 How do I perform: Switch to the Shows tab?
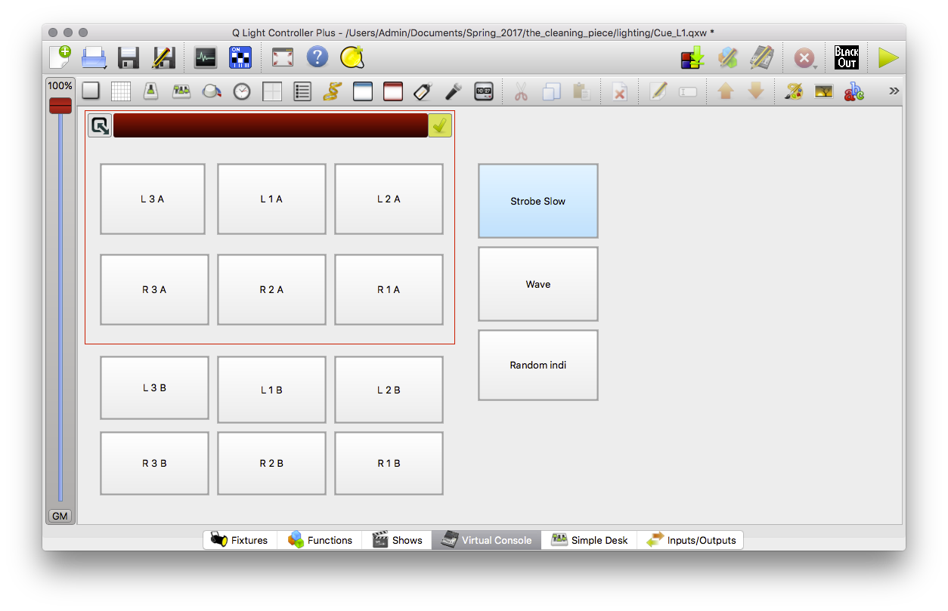click(397, 540)
